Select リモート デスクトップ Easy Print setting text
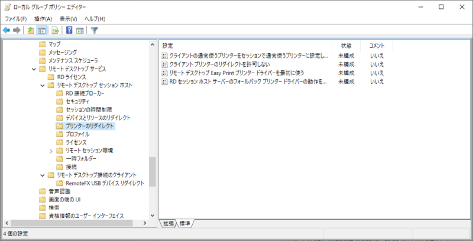Screen dimensions: 473x241 pyautogui.click(x=237, y=73)
